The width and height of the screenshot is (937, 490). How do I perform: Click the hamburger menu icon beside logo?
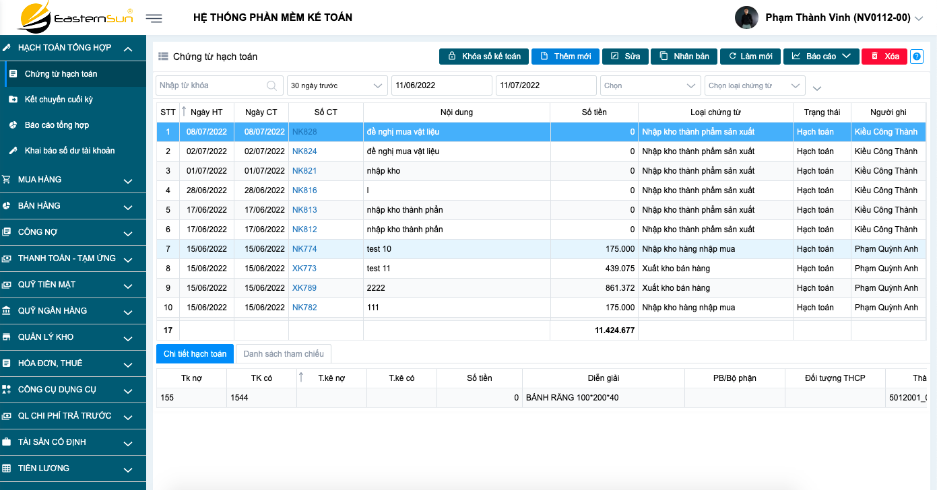(x=154, y=18)
